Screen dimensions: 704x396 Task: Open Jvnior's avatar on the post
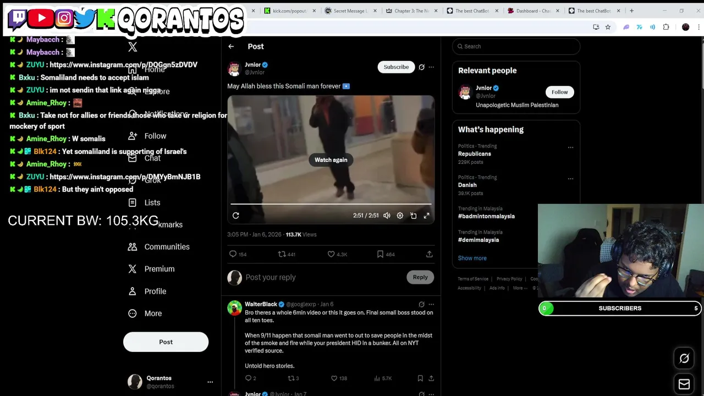[234, 69]
